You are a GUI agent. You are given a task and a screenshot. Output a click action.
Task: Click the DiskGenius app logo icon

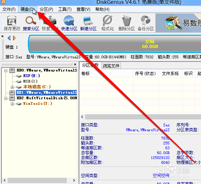coord(3,2)
